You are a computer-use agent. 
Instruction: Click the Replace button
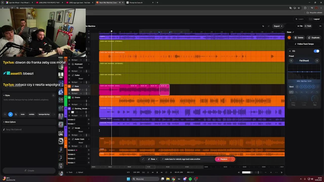click(222, 159)
